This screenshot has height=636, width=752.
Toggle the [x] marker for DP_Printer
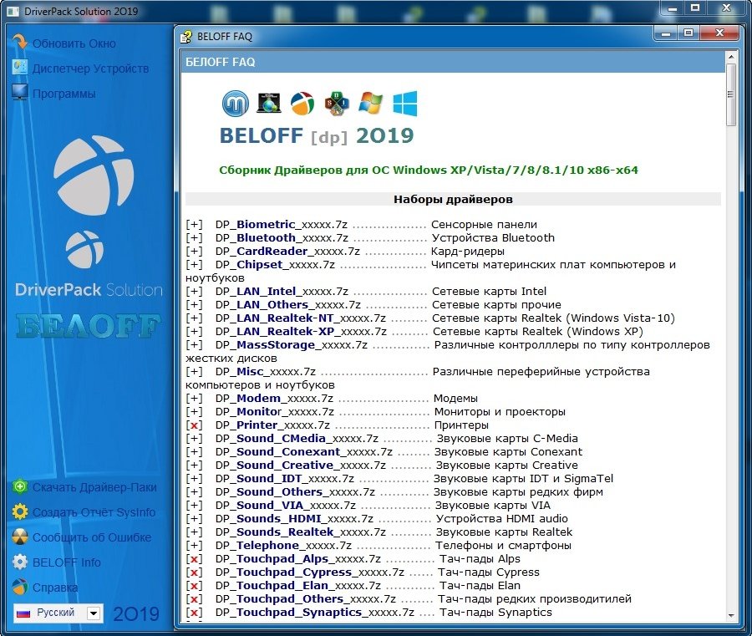(194, 425)
